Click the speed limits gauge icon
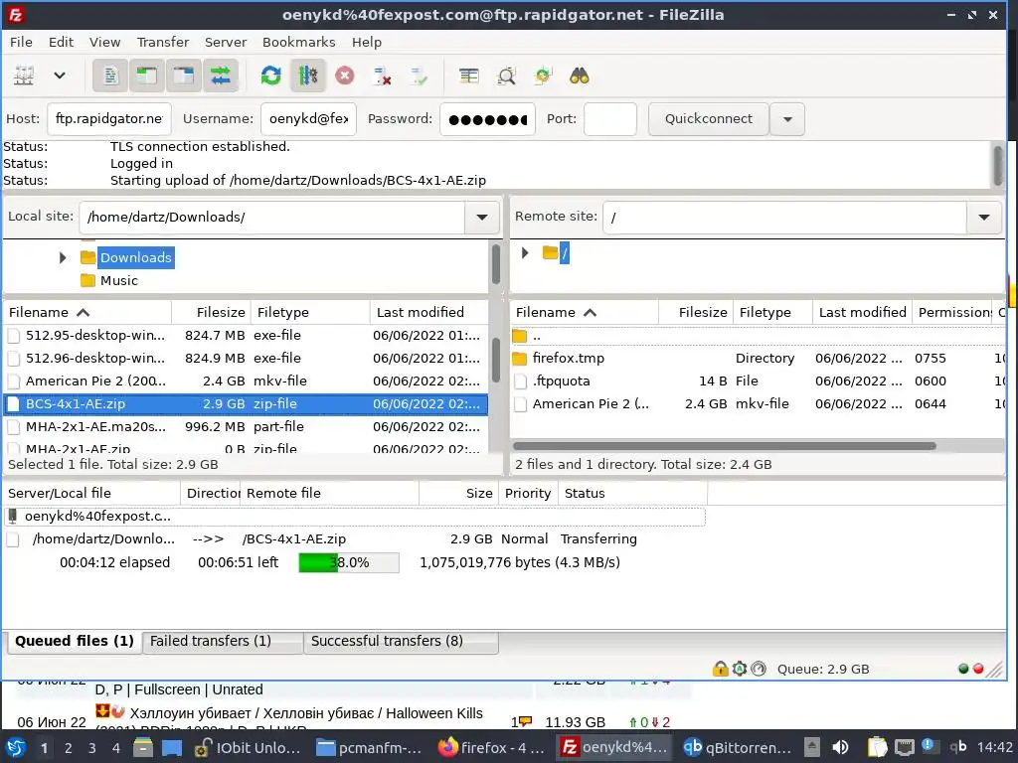1018x763 pixels. click(x=759, y=669)
